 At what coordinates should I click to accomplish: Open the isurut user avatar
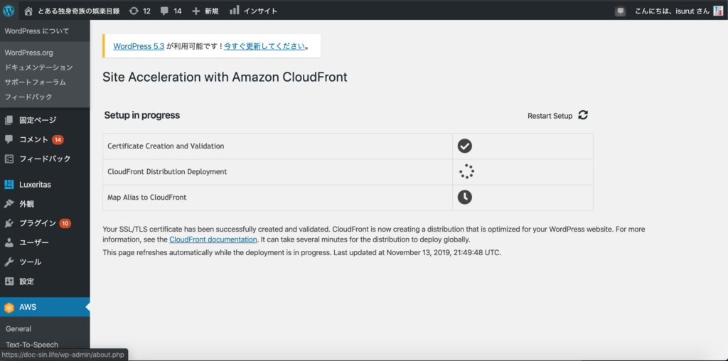point(718,11)
